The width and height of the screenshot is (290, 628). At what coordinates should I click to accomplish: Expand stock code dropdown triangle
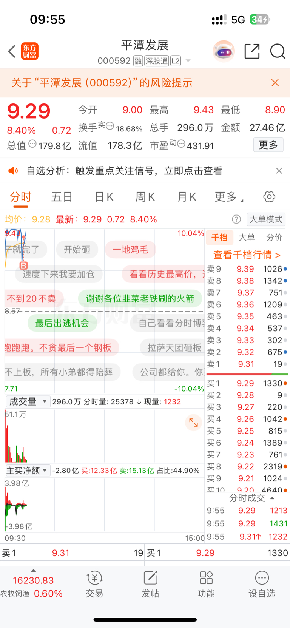pos(188,61)
